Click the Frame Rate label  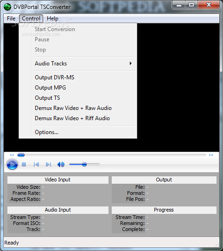coord(26,193)
